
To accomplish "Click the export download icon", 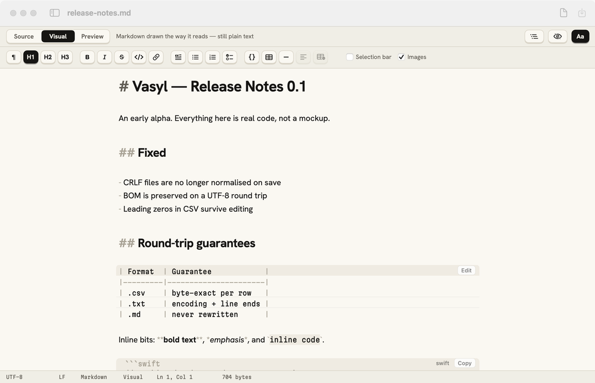I will tap(582, 13).
